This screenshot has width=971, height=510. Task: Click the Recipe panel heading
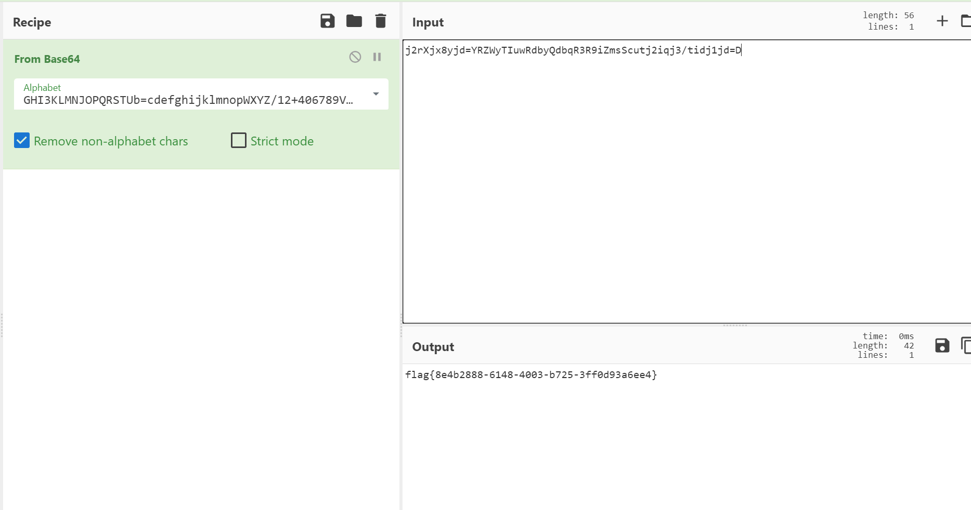click(32, 22)
